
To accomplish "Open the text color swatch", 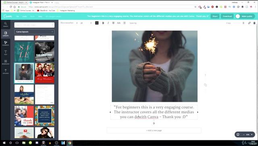I will 97,23.
